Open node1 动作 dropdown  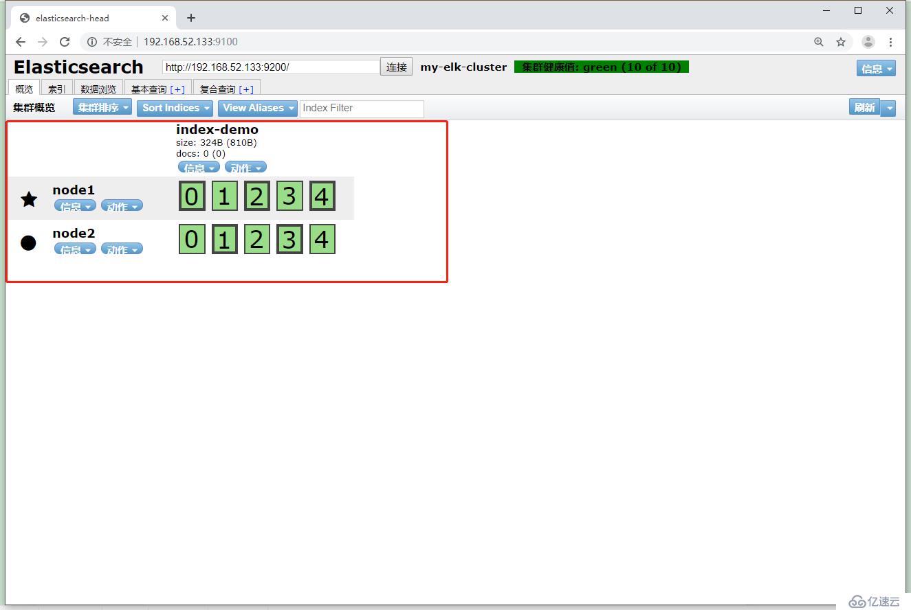pos(122,206)
